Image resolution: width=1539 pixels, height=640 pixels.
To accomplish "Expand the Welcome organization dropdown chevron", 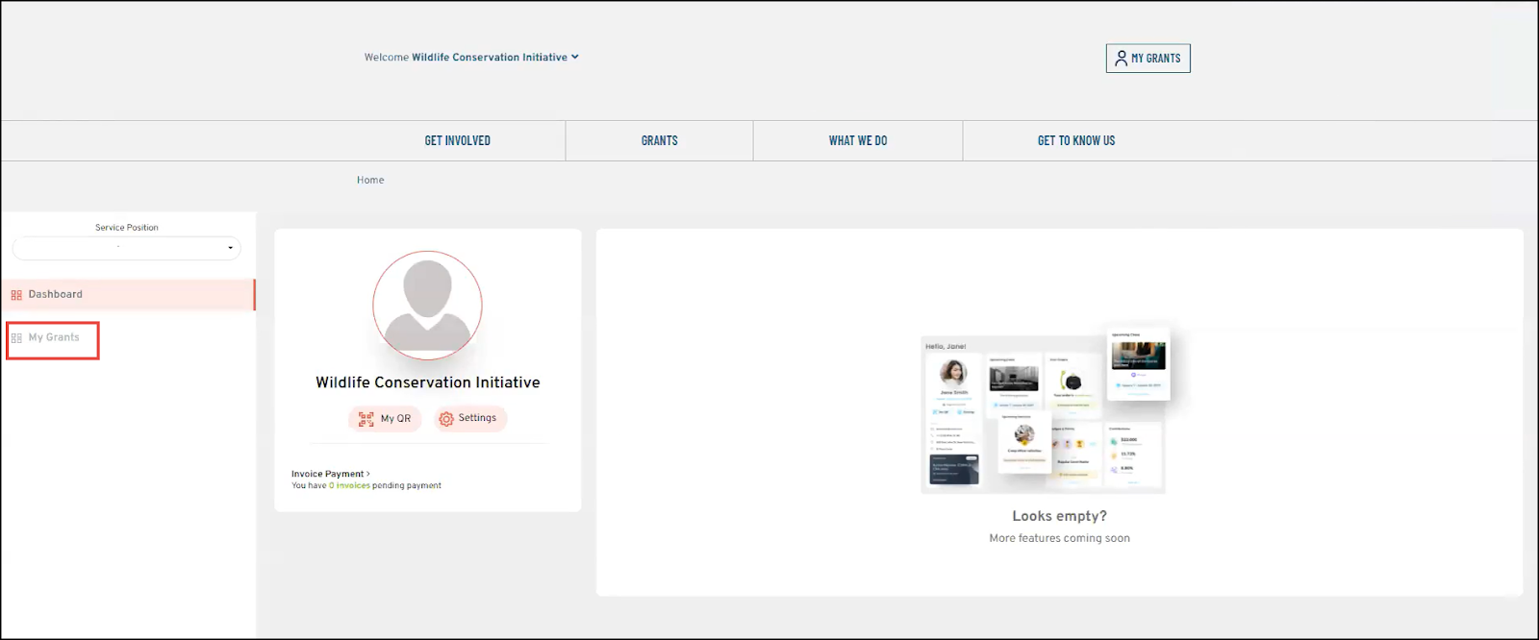I will pyautogui.click(x=575, y=57).
